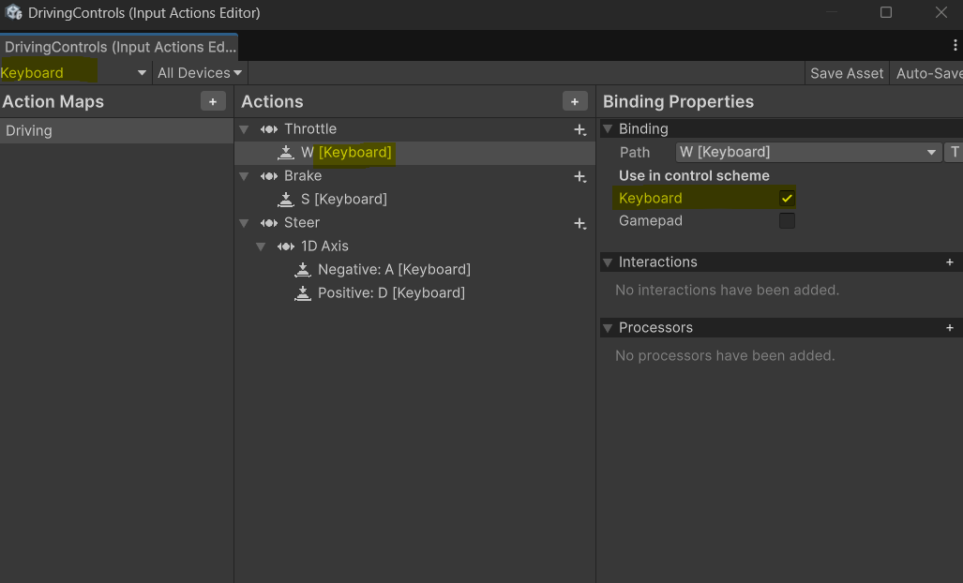Toggle the T button beside binding path
The image size is (963, 583).
[955, 152]
